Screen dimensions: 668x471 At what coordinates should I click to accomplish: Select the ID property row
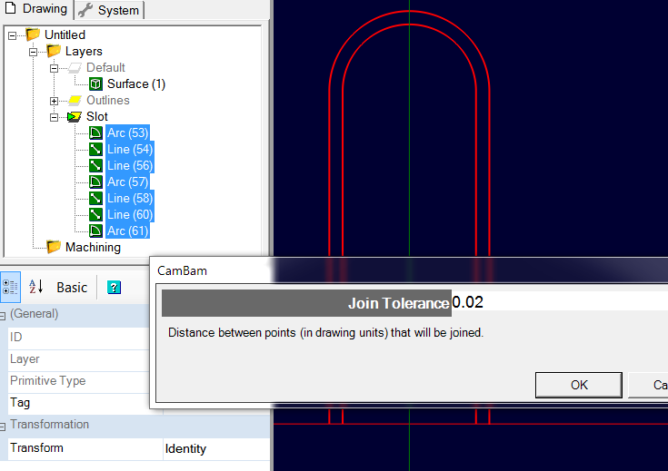coord(79,338)
